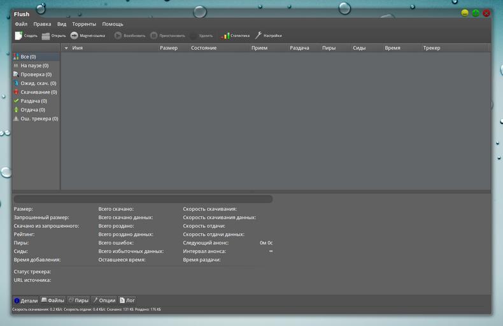Open the Лог tab
Image resolution: width=503 pixels, height=326 pixels.
tap(127, 301)
